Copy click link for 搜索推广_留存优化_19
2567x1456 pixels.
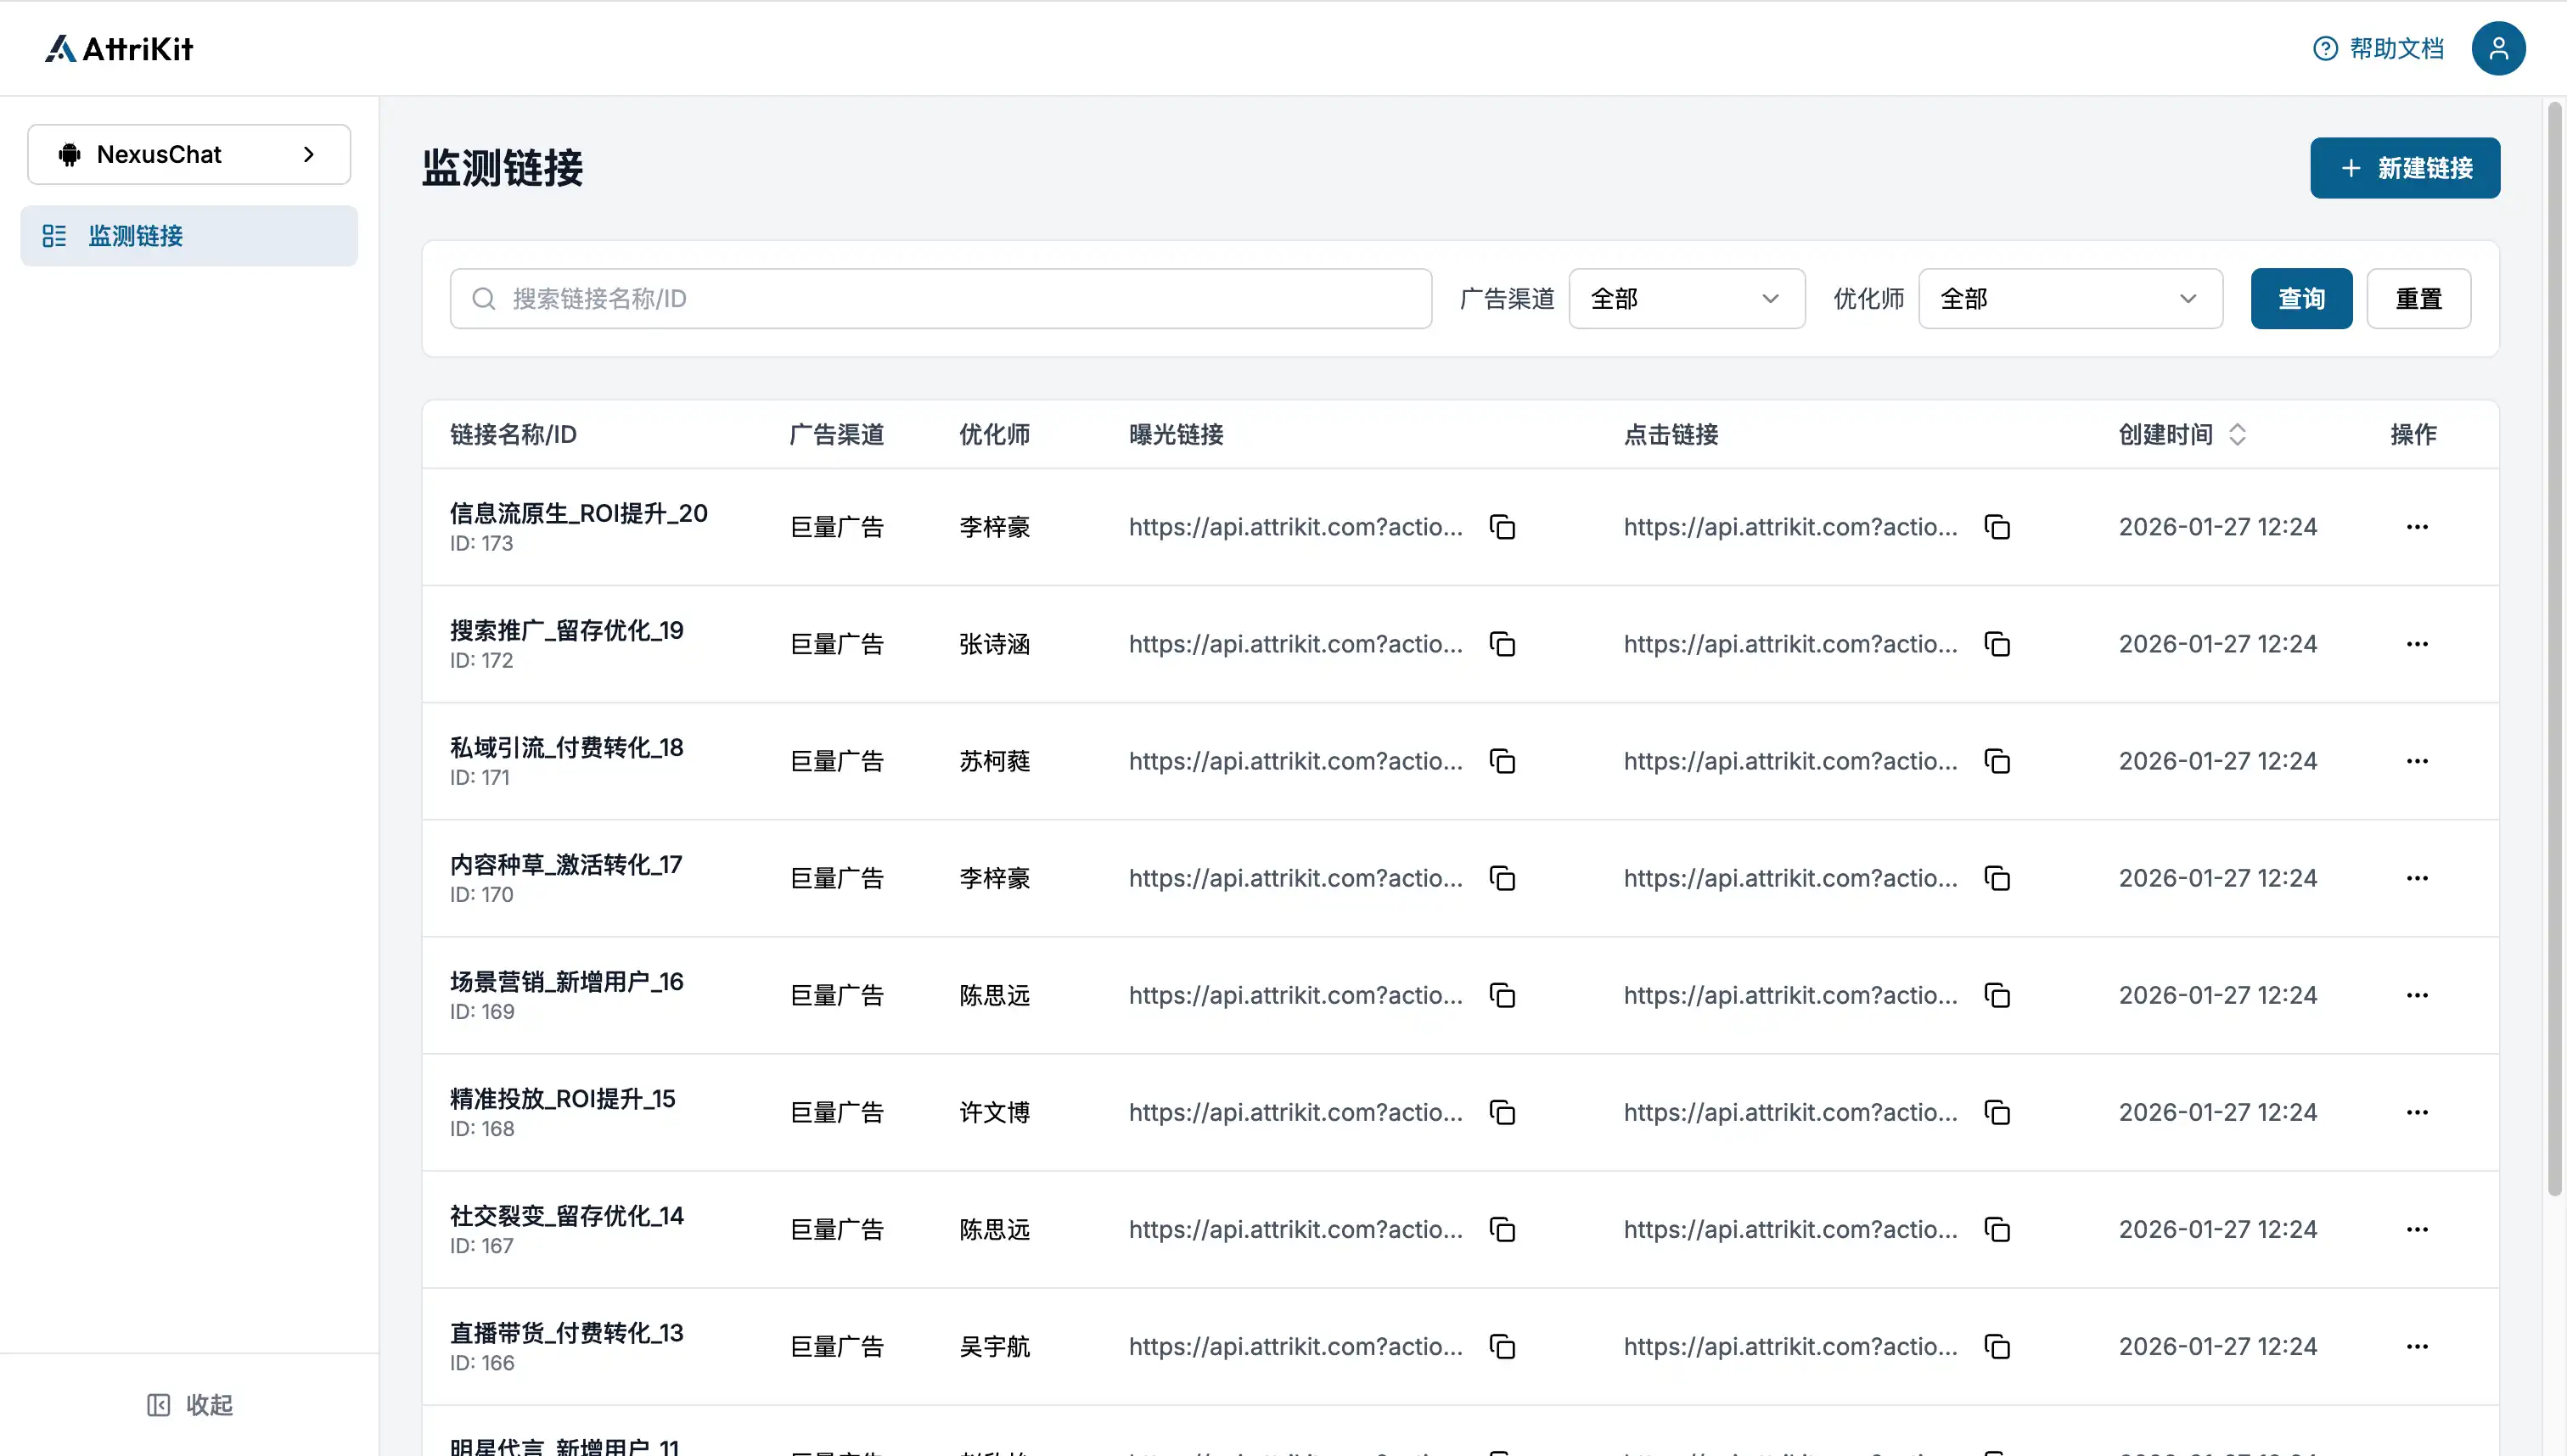(1997, 644)
